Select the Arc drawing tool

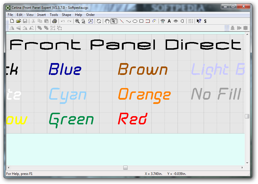pos(154,21)
